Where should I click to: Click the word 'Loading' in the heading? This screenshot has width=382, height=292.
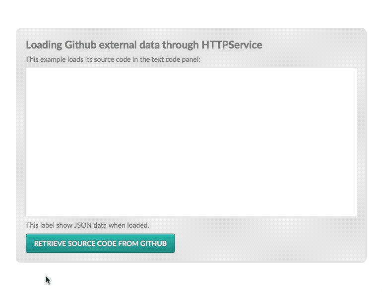click(44, 45)
